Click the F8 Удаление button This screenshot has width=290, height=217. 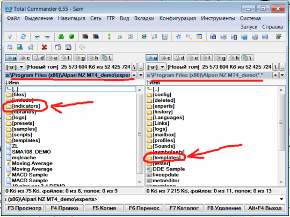(224, 208)
